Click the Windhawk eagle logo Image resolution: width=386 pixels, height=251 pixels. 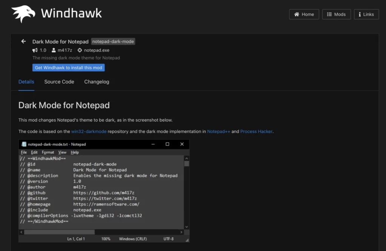[x=23, y=14]
